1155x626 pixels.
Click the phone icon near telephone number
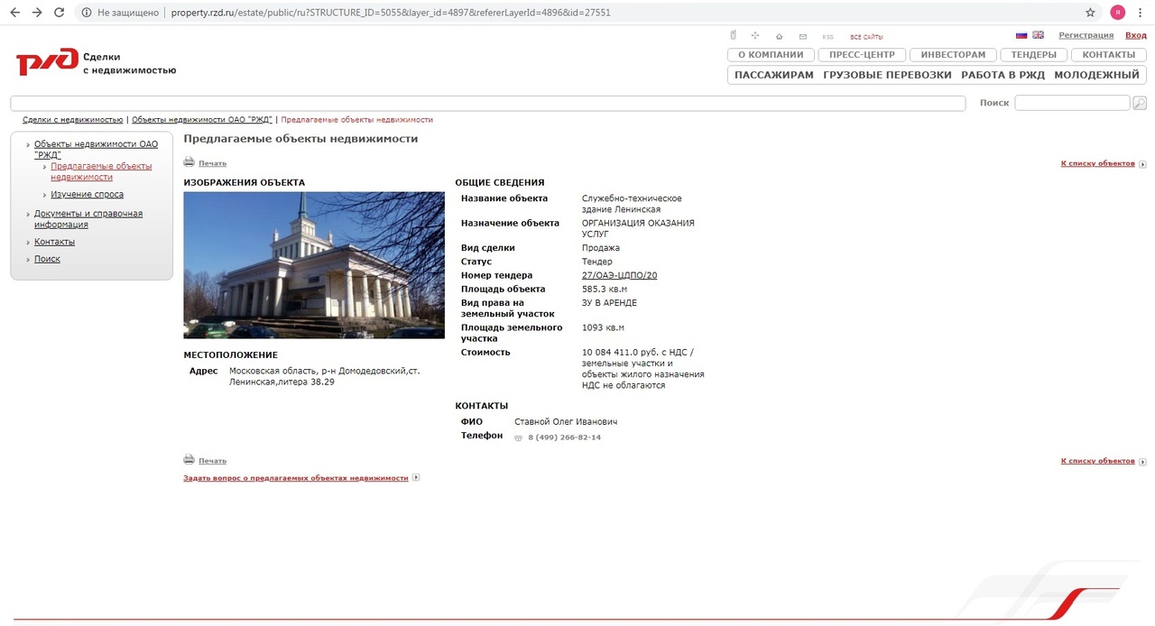click(x=519, y=437)
